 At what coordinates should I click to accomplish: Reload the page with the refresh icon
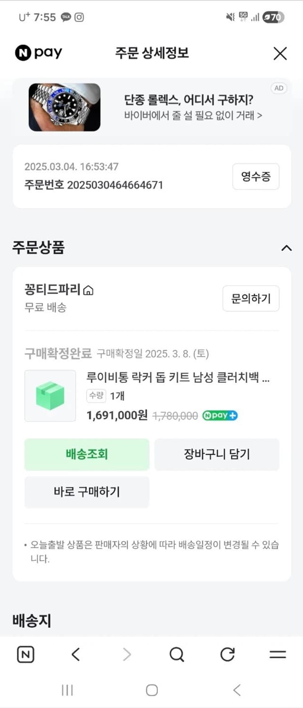[229, 654]
